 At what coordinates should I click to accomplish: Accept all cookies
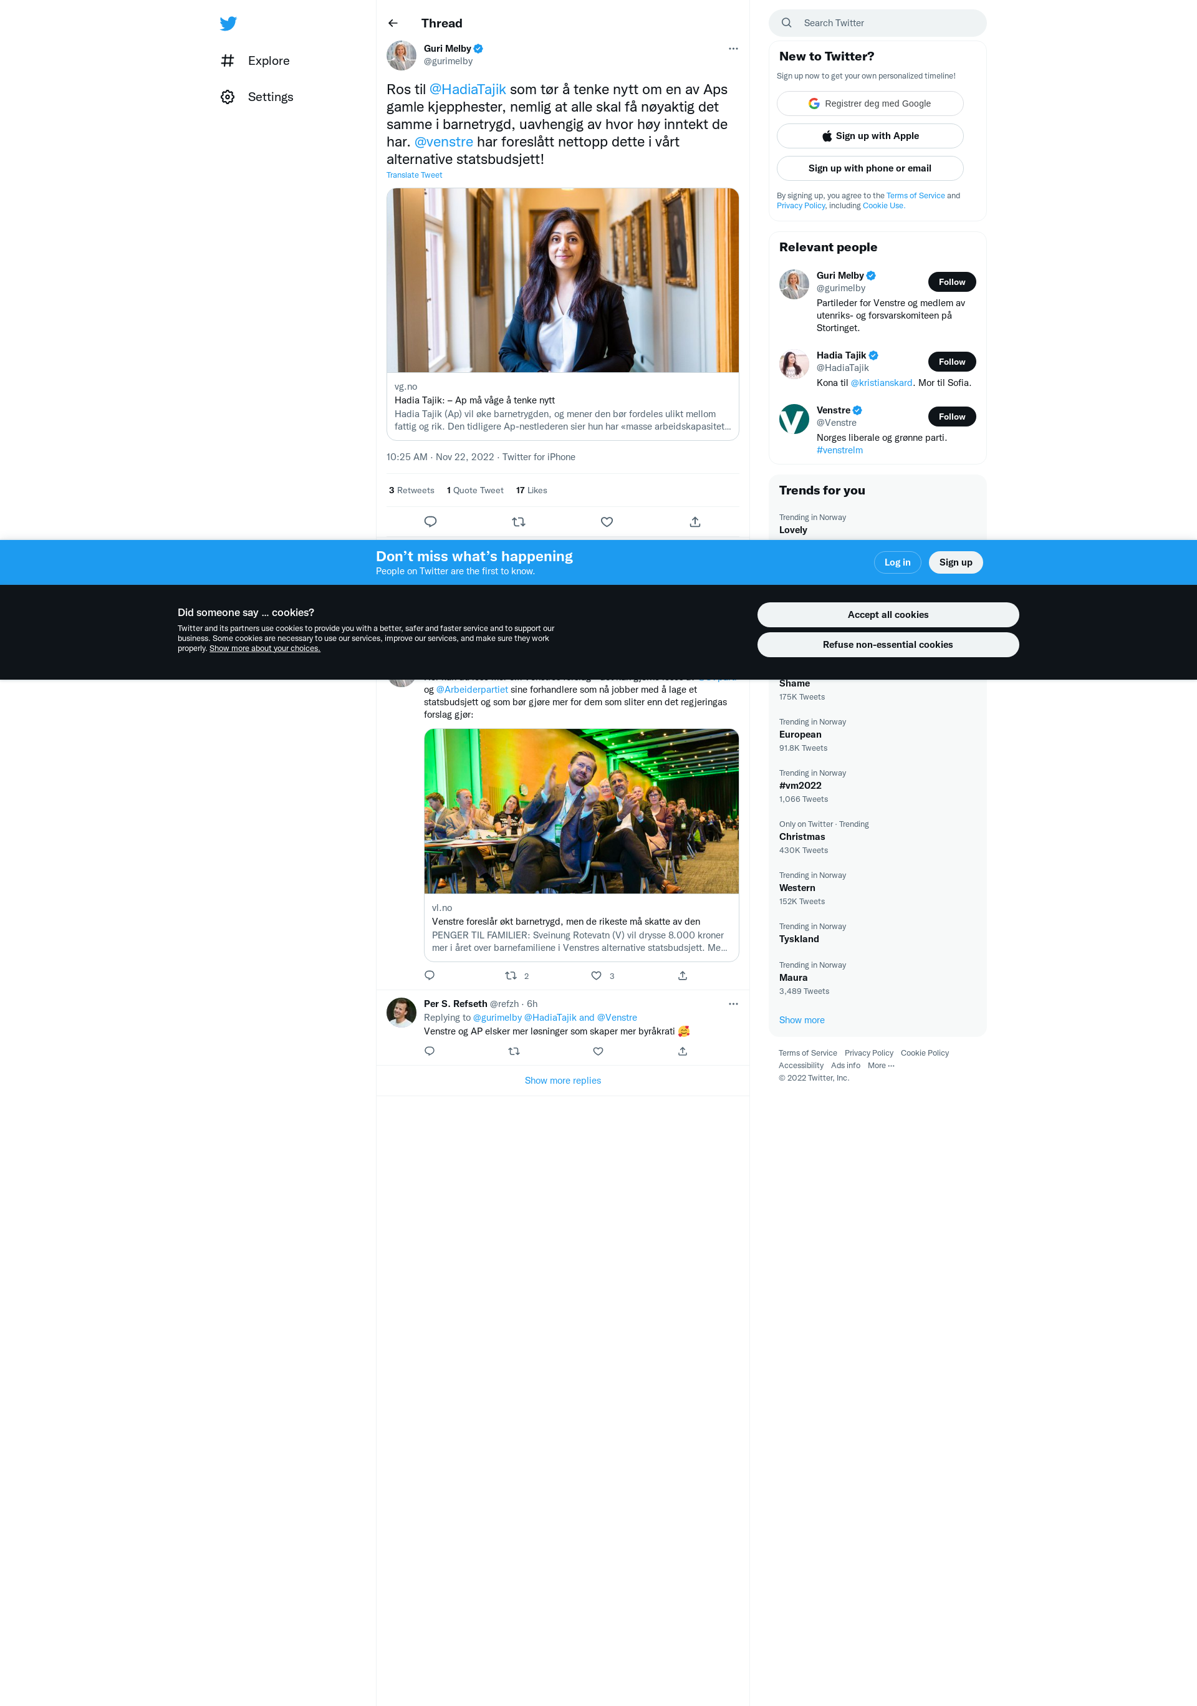pyautogui.click(x=888, y=614)
